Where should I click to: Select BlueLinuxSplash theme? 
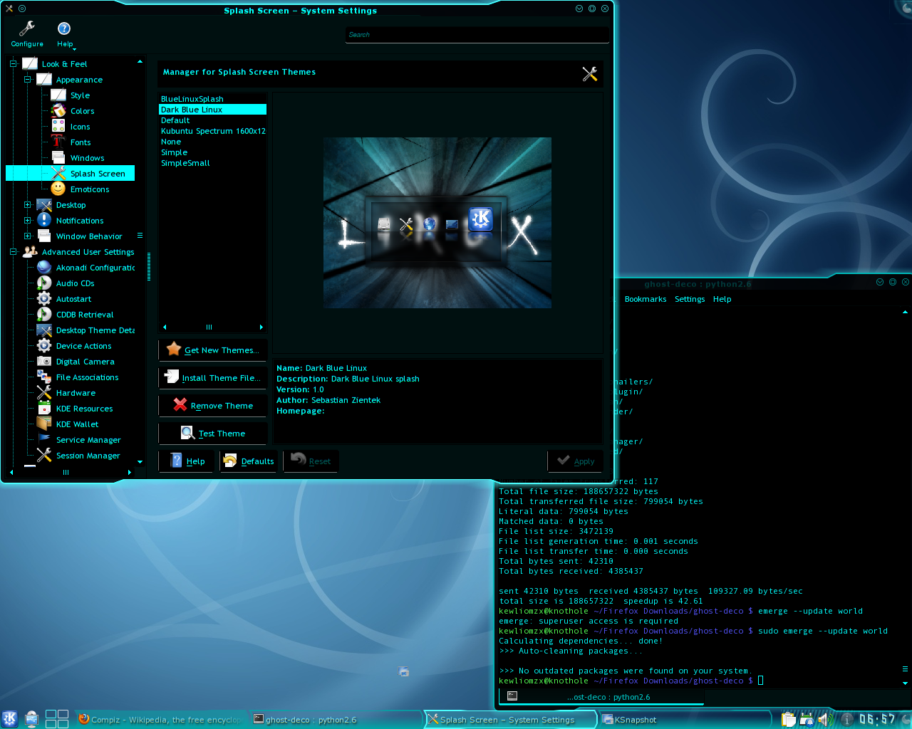click(212, 99)
